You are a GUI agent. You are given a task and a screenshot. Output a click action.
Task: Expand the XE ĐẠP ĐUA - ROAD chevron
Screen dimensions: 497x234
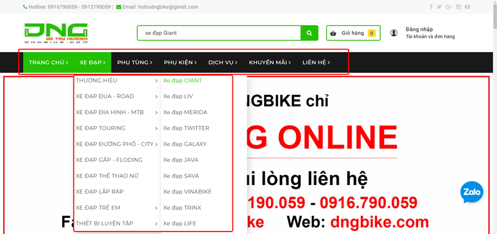pyautogui.click(x=157, y=97)
